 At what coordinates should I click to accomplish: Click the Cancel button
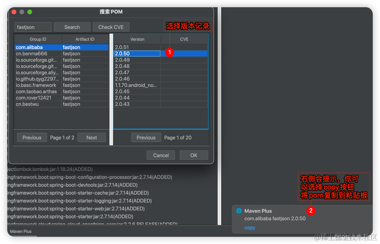(161, 155)
